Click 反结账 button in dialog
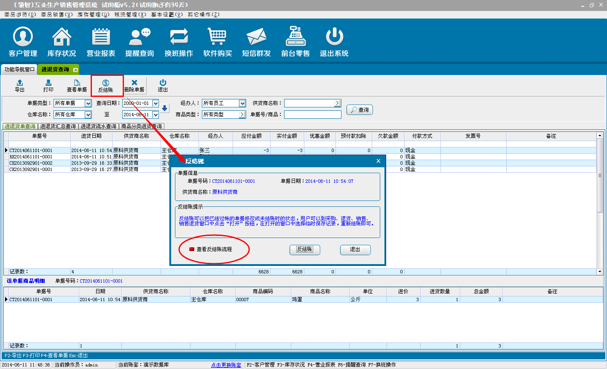Viewport: 607px width, 369px height. [x=305, y=249]
